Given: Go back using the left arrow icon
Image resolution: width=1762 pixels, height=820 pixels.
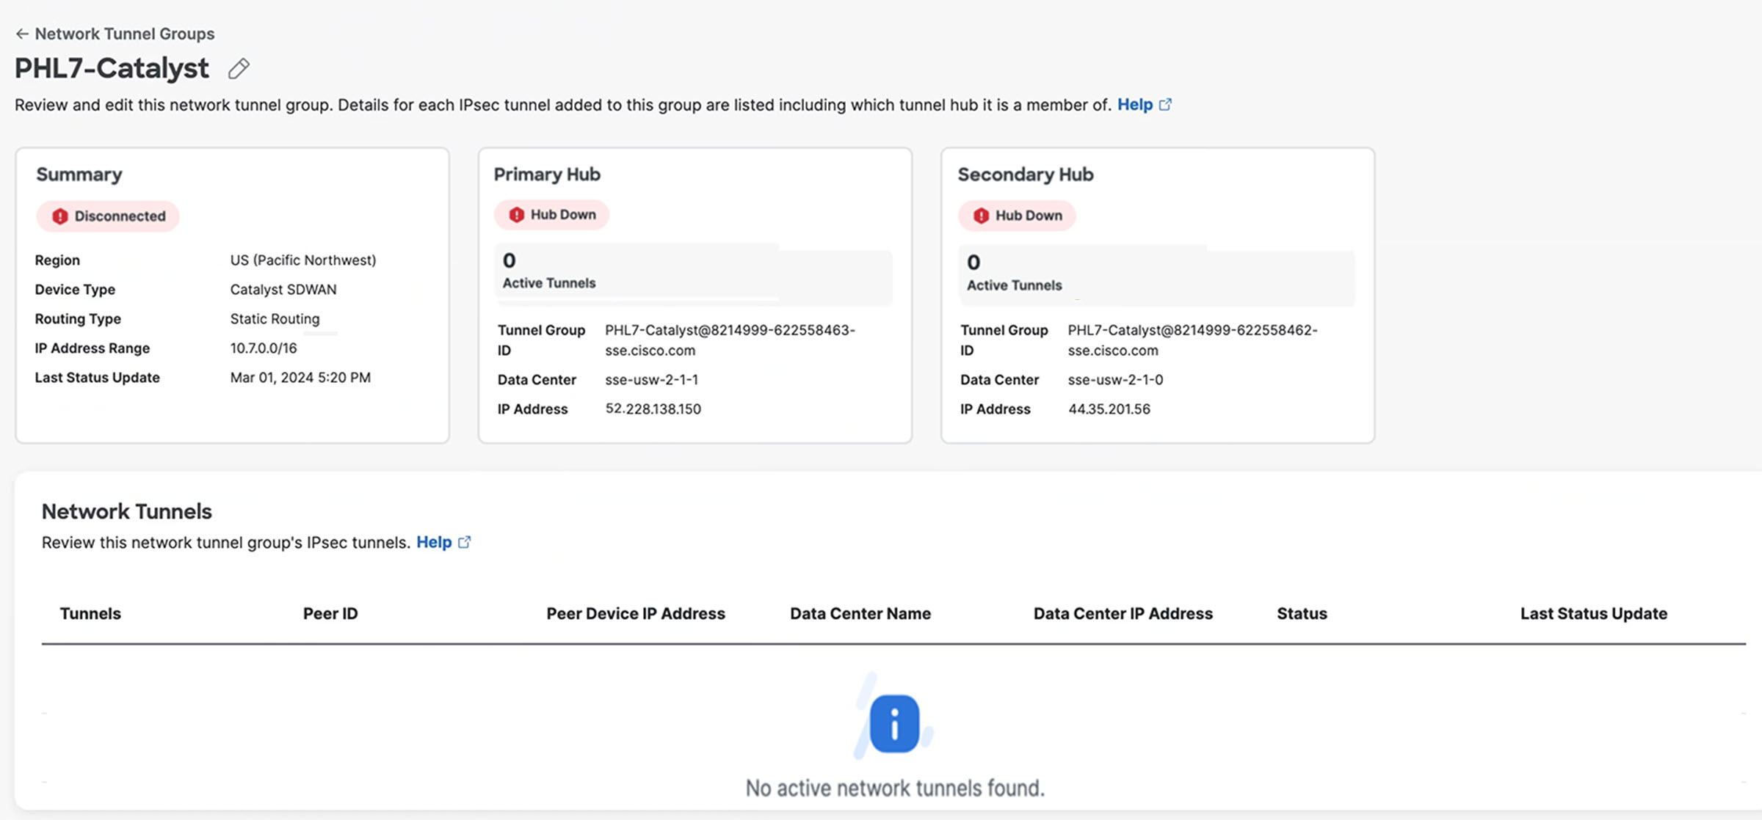Looking at the screenshot, I should pyautogui.click(x=22, y=34).
